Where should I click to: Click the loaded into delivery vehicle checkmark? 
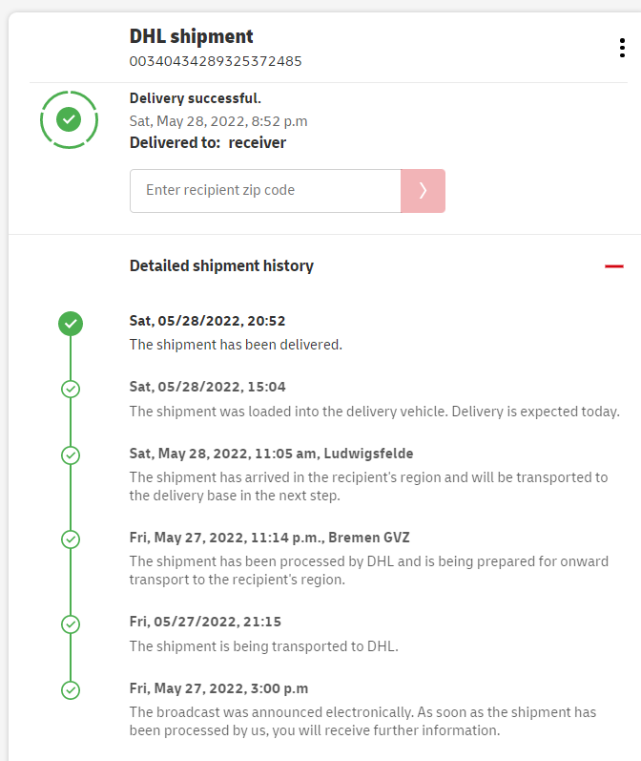click(70, 389)
